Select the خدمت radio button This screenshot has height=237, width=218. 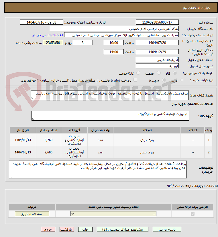[x=159, y=73]
